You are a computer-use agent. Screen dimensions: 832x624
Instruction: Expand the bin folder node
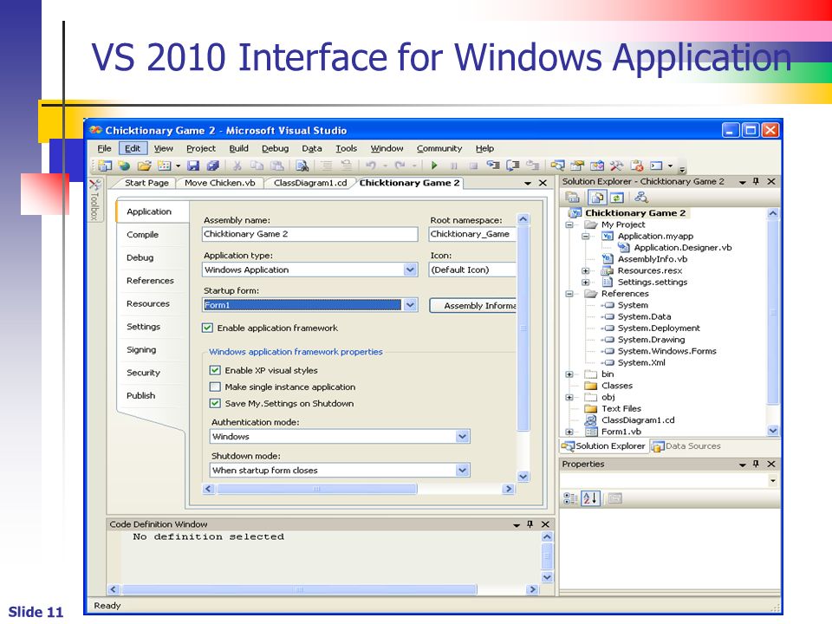point(569,374)
